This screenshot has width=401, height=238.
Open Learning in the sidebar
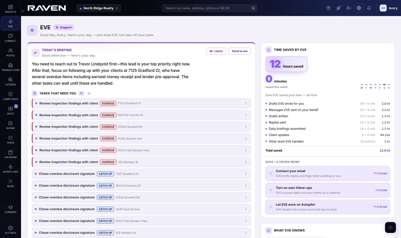[11, 209]
